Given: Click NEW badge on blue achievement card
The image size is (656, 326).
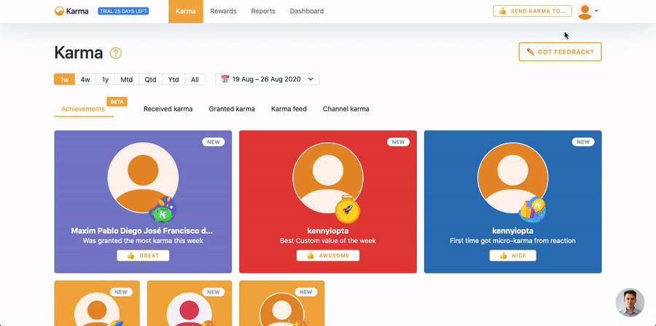Looking at the screenshot, I should 583,142.
